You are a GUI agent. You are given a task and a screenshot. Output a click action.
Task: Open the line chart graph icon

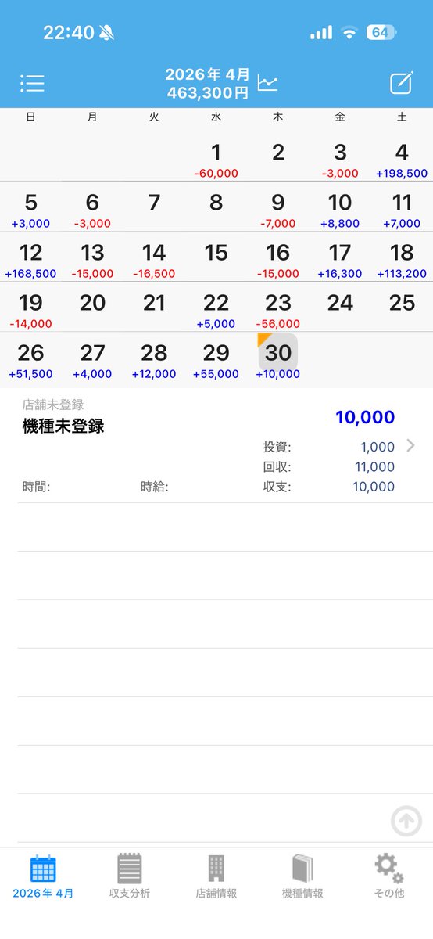(x=268, y=82)
